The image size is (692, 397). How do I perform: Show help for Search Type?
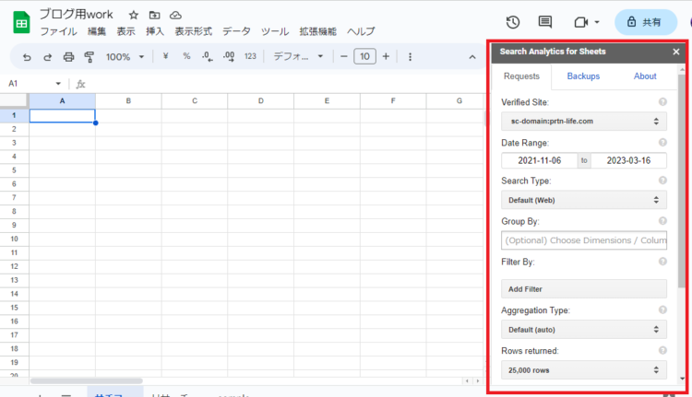[x=662, y=181]
